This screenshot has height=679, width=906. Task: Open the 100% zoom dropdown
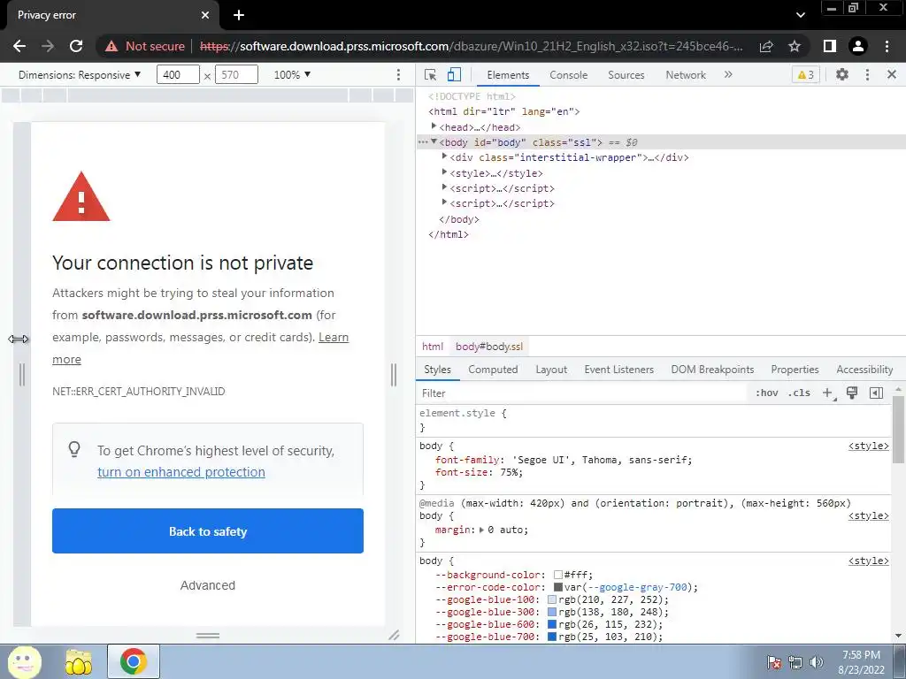pos(292,75)
